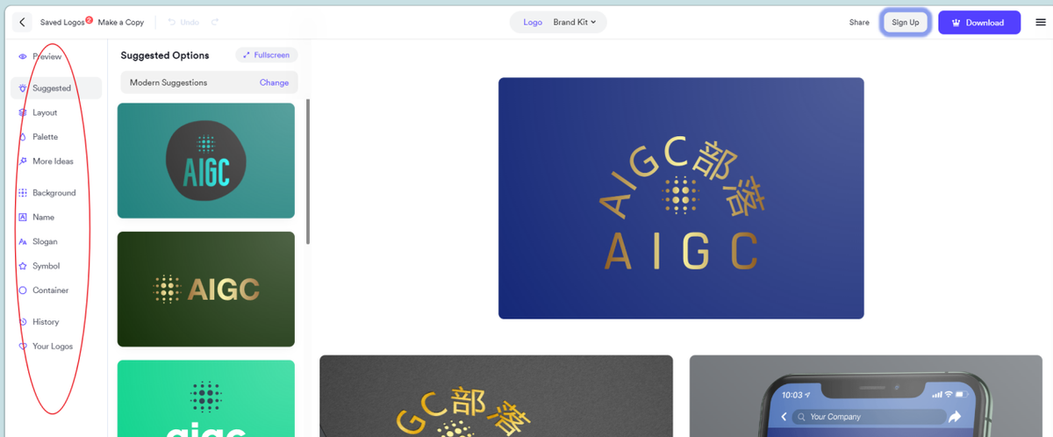
Task: Select the bright green aigc logo suggestion
Action: pos(206,398)
